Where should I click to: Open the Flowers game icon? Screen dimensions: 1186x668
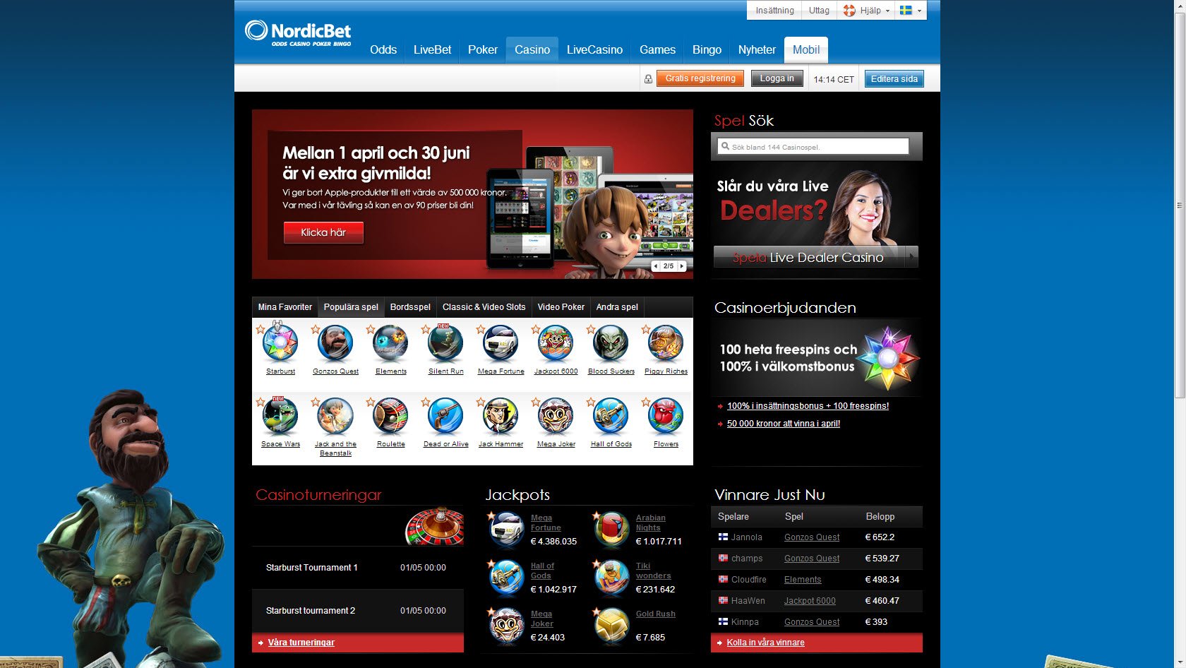pos(666,416)
